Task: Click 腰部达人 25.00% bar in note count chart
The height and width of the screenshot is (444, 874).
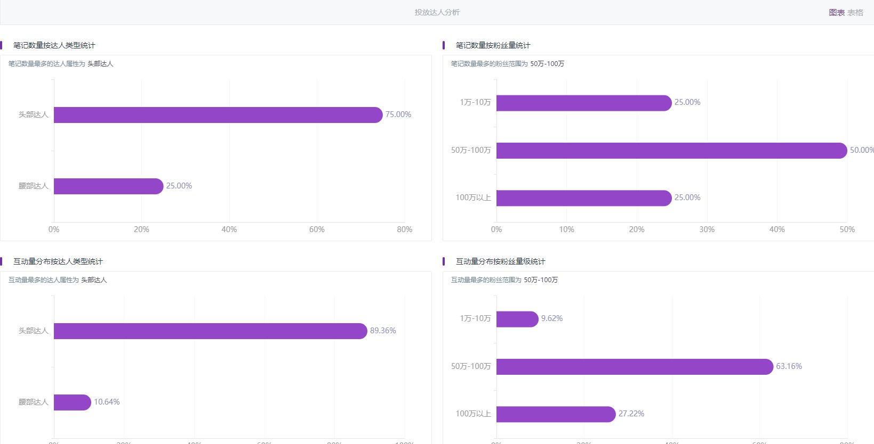Action: (x=108, y=186)
